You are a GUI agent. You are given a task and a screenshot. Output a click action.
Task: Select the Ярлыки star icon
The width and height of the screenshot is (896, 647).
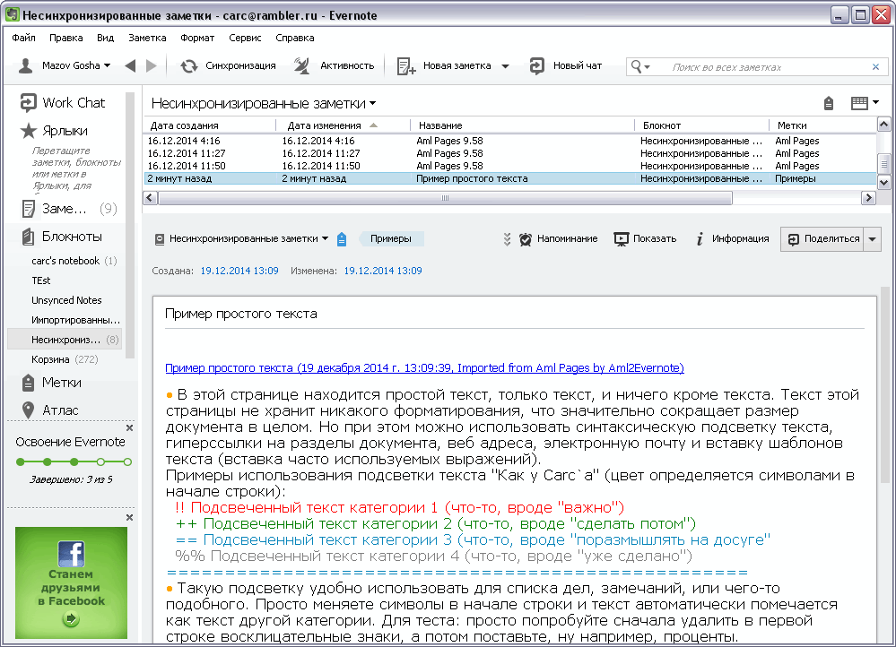click(x=28, y=131)
